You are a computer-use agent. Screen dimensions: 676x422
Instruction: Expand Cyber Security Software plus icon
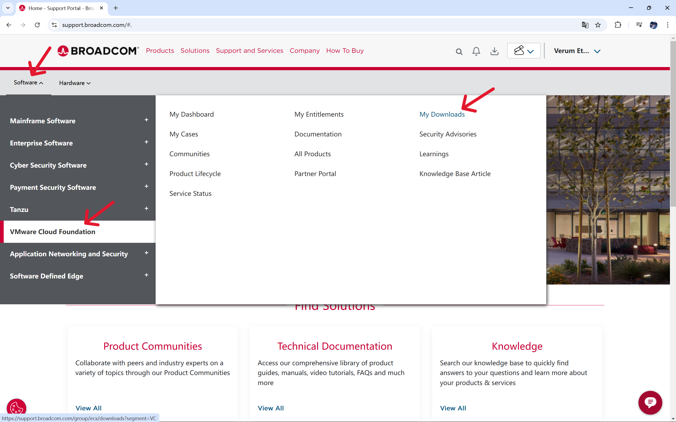coord(146,164)
